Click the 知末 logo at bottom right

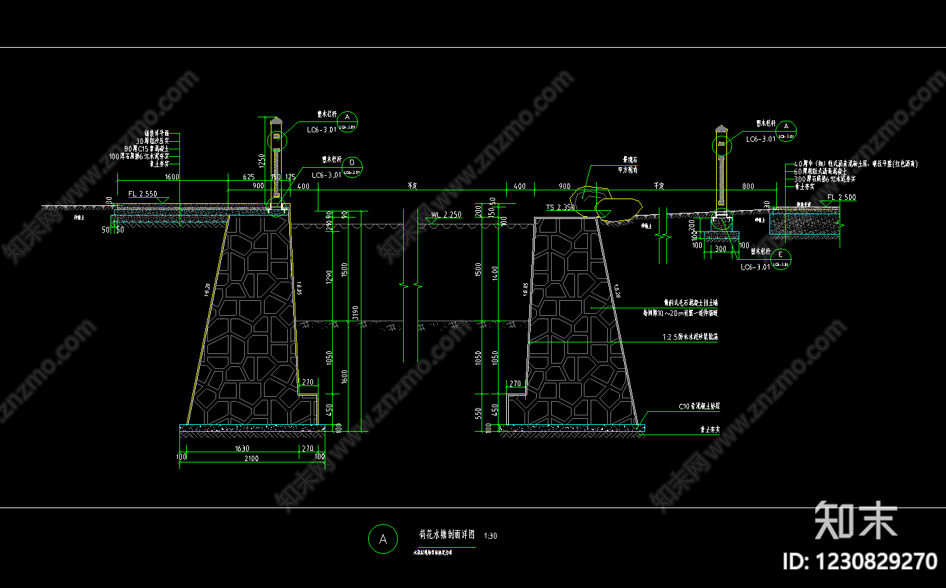click(x=856, y=521)
